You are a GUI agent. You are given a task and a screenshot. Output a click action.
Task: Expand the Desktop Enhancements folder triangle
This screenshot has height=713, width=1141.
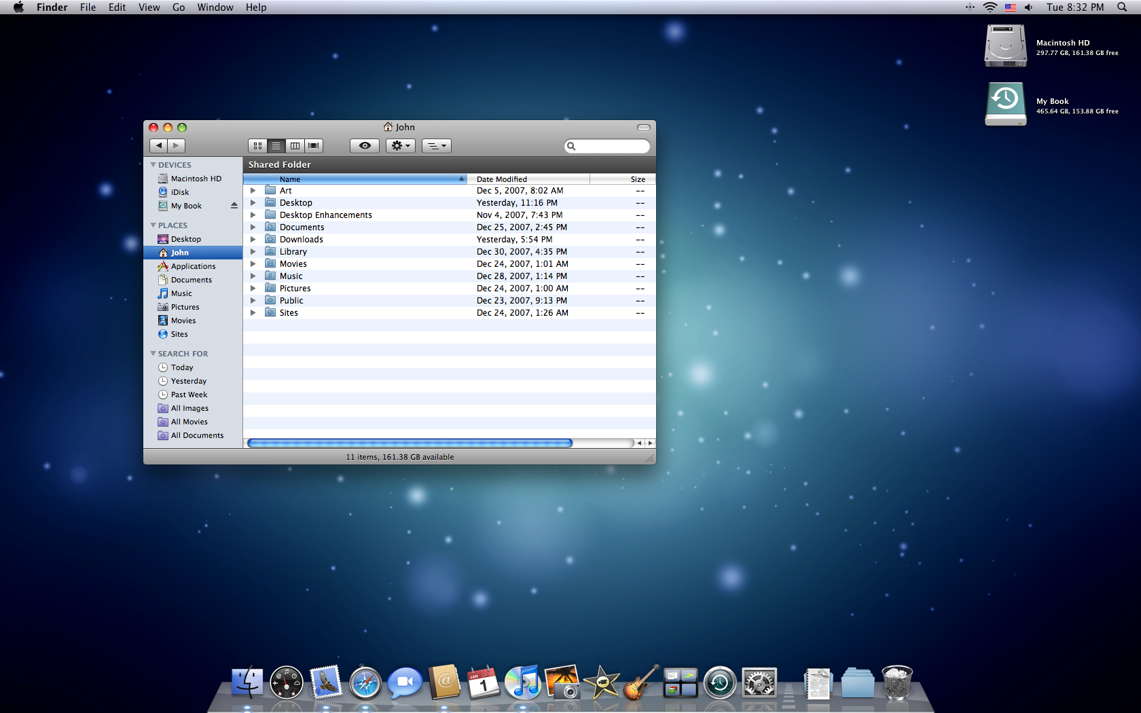point(253,215)
